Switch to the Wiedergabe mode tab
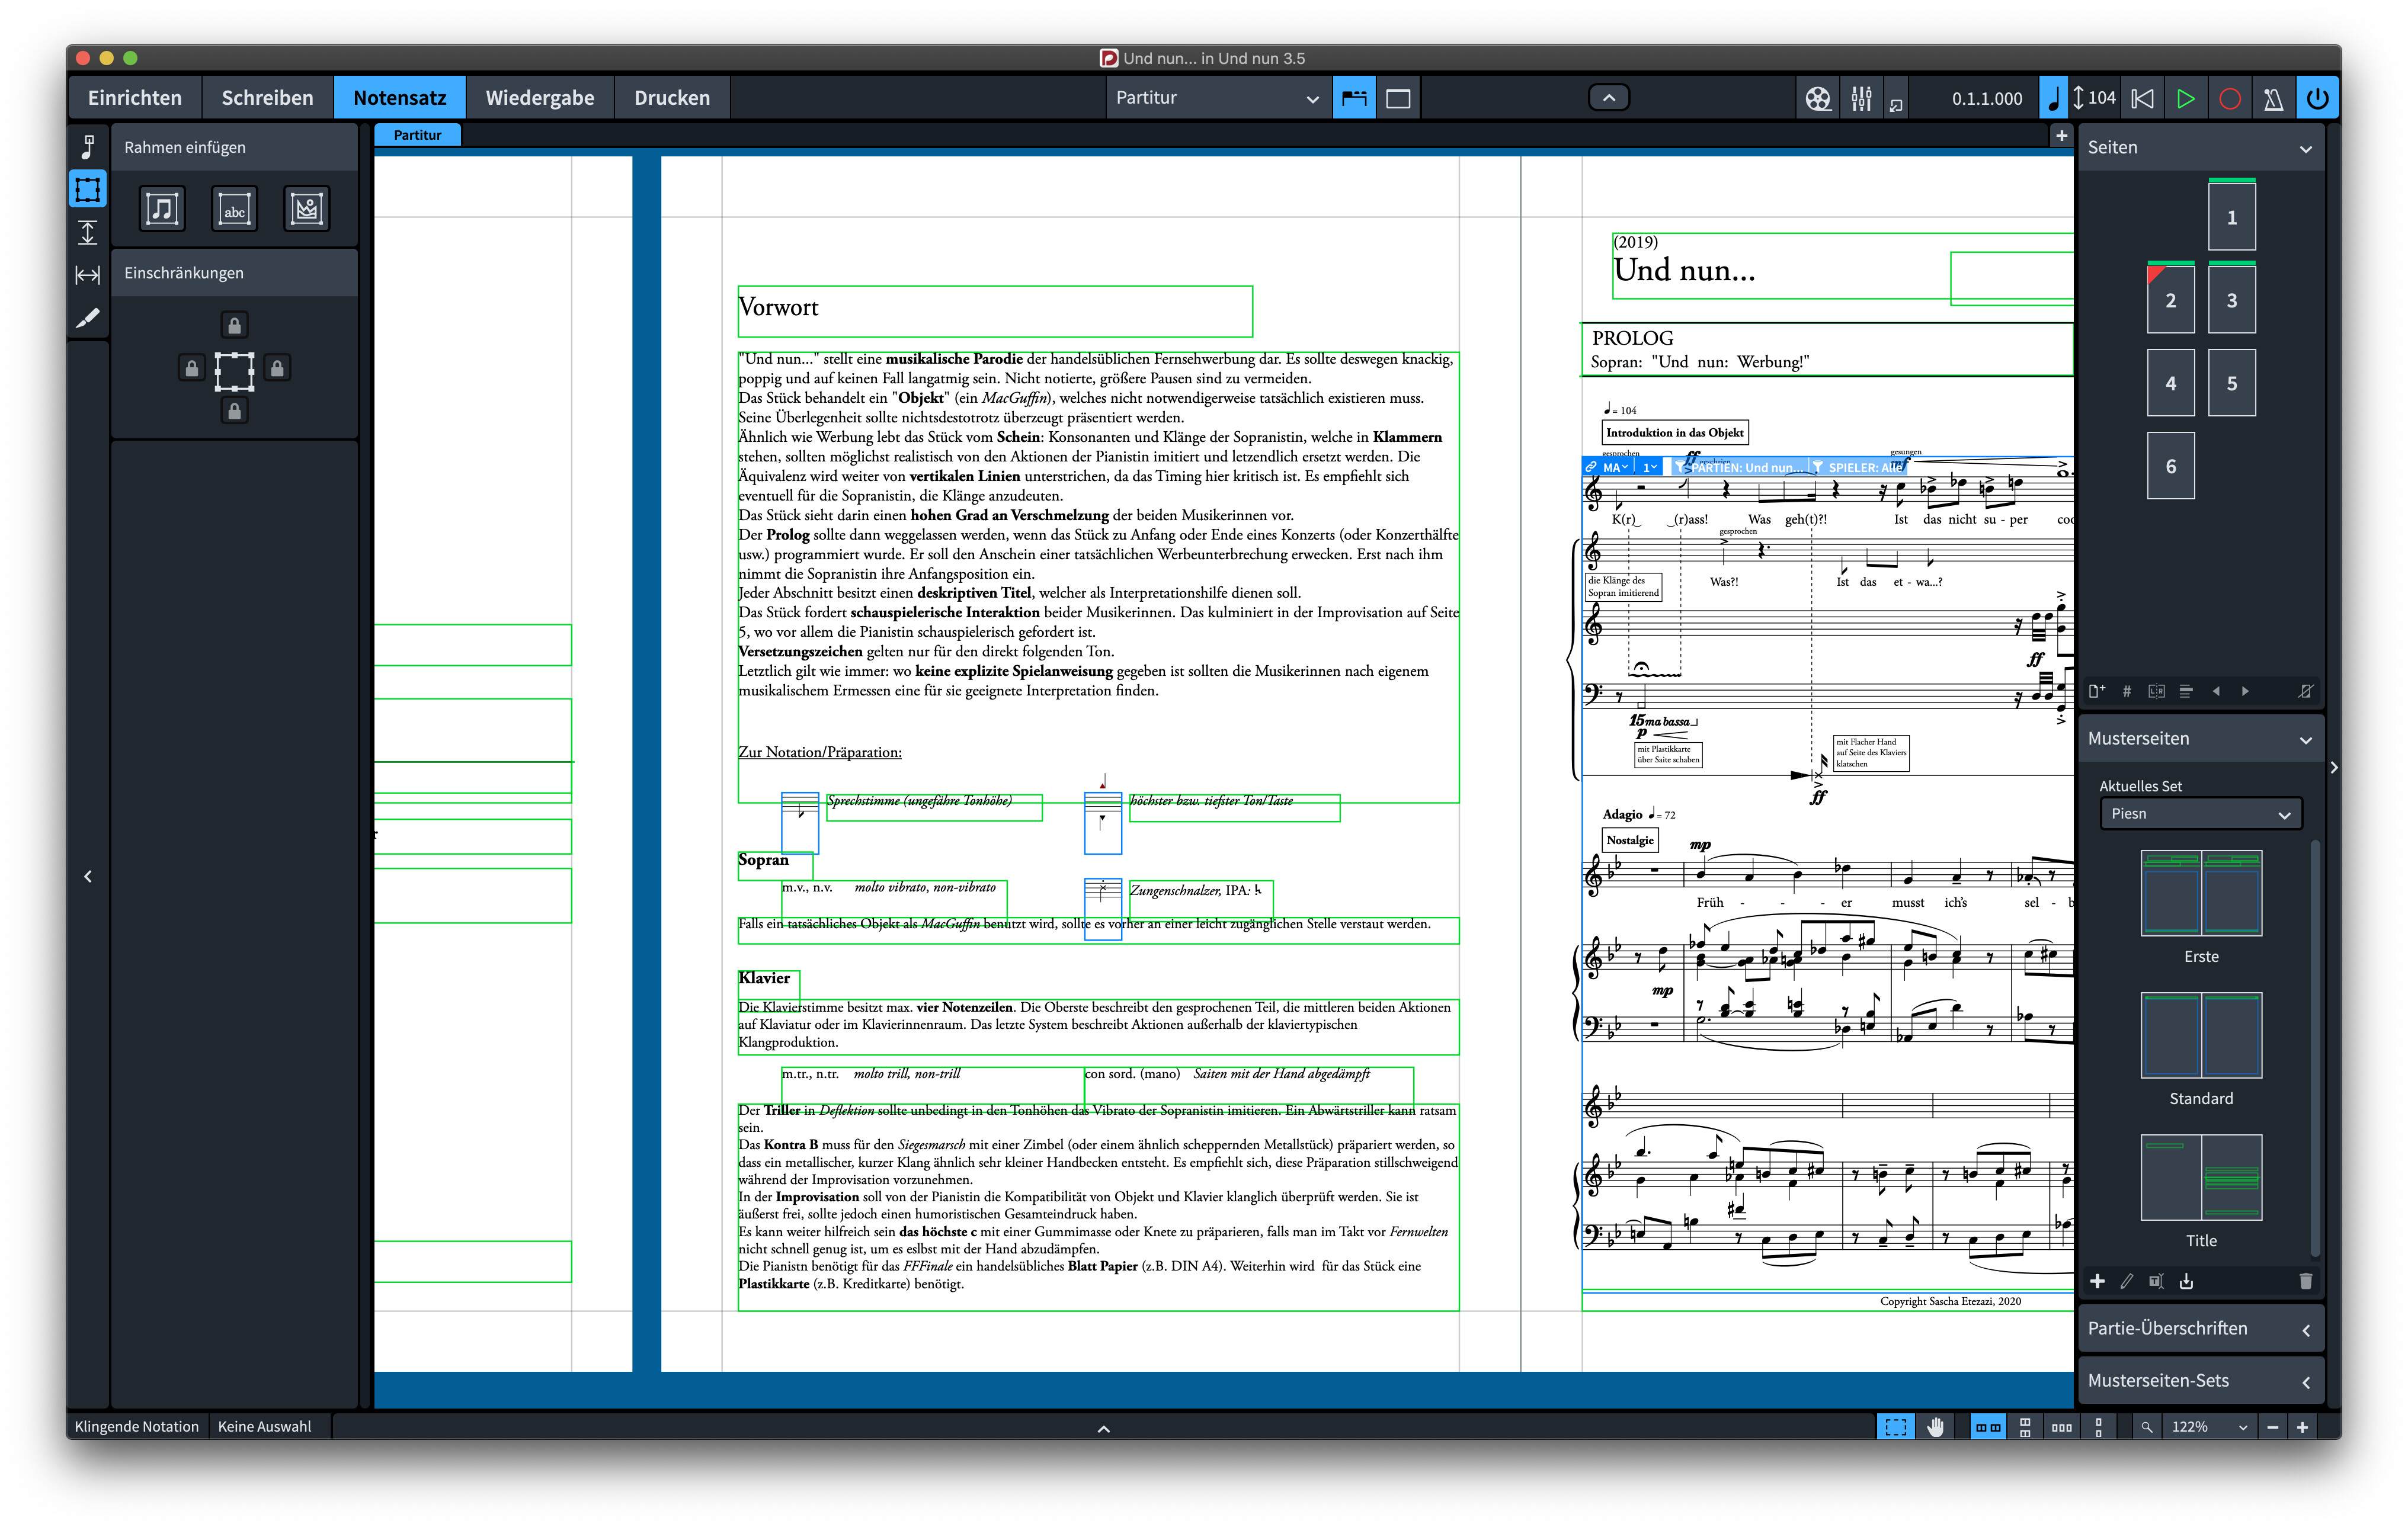 point(539,98)
